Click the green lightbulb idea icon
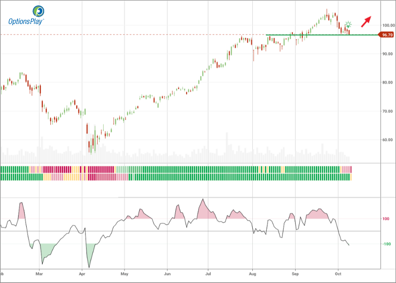This screenshot has height=283, width=396. point(348,24)
